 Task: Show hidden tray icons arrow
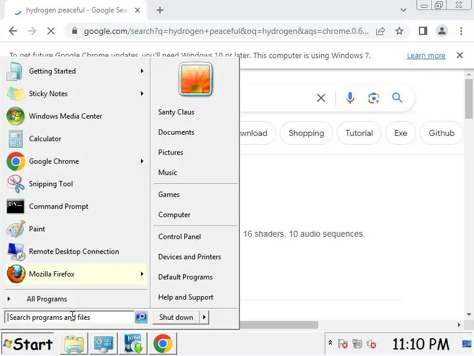point(330,343)
